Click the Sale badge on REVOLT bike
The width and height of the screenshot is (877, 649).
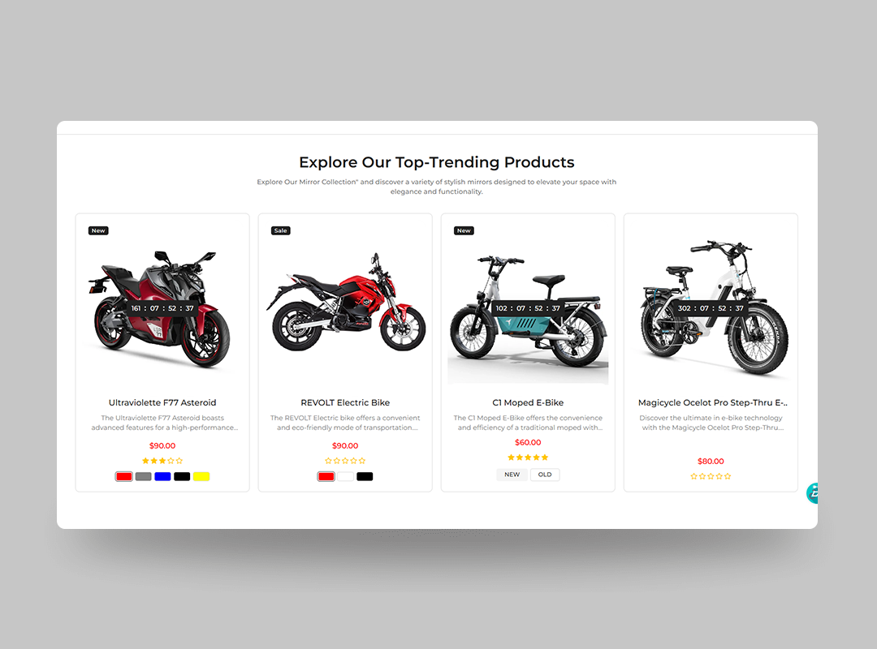tap(281, 230)
